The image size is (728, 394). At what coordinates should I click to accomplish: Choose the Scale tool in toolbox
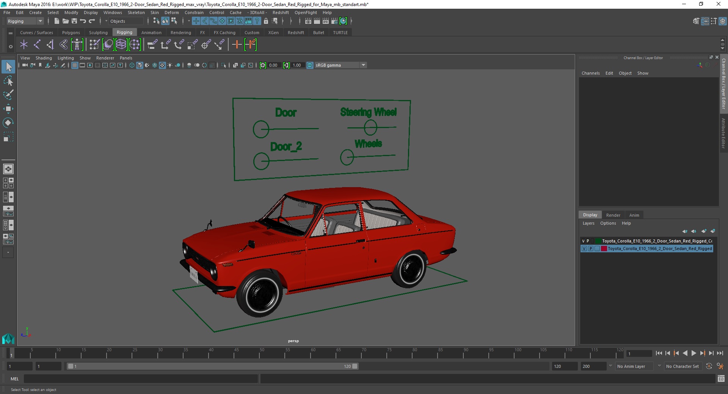(x=8, y=136)
